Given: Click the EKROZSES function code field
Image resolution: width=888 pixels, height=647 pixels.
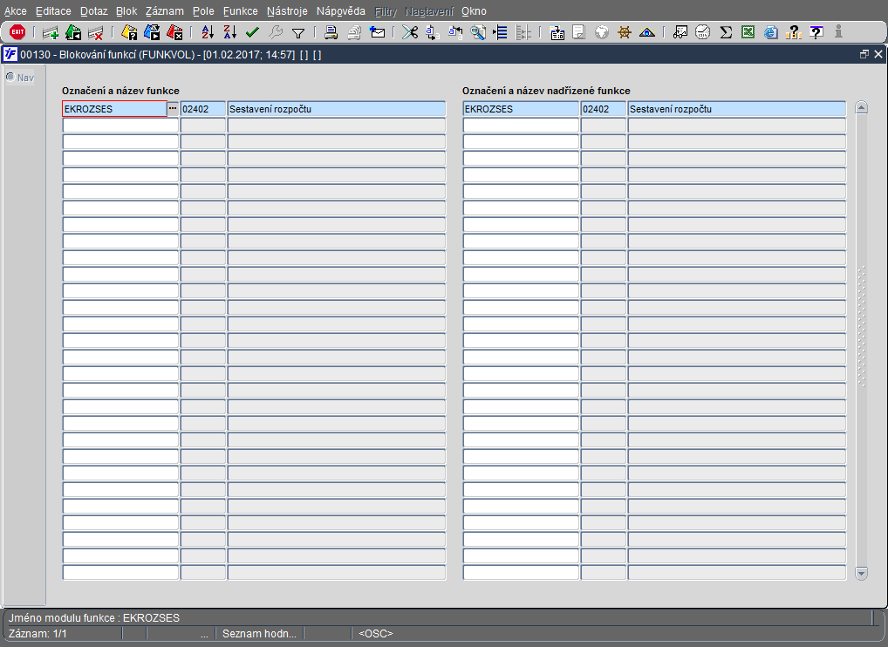Looking at the screenshot, I should pos(114,109).
